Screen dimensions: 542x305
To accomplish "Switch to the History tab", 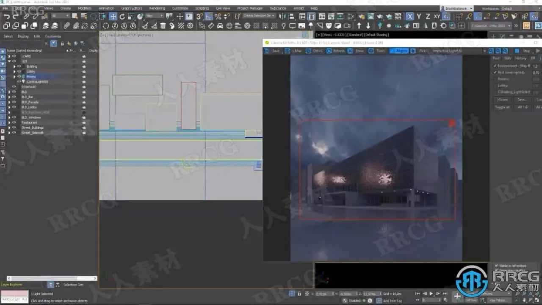I will tap(521, 58).
